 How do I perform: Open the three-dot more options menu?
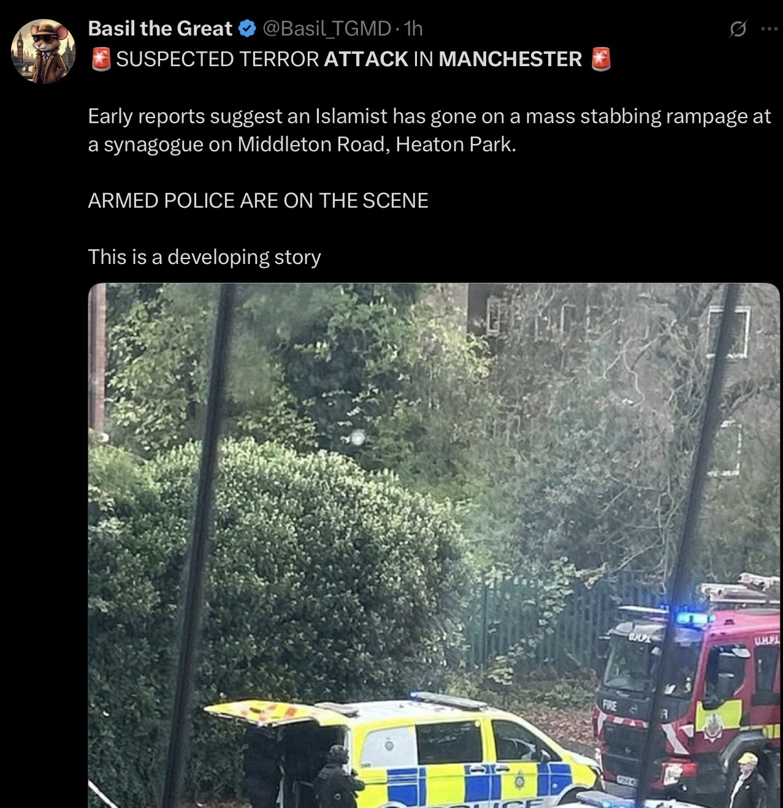pos(769,29)
